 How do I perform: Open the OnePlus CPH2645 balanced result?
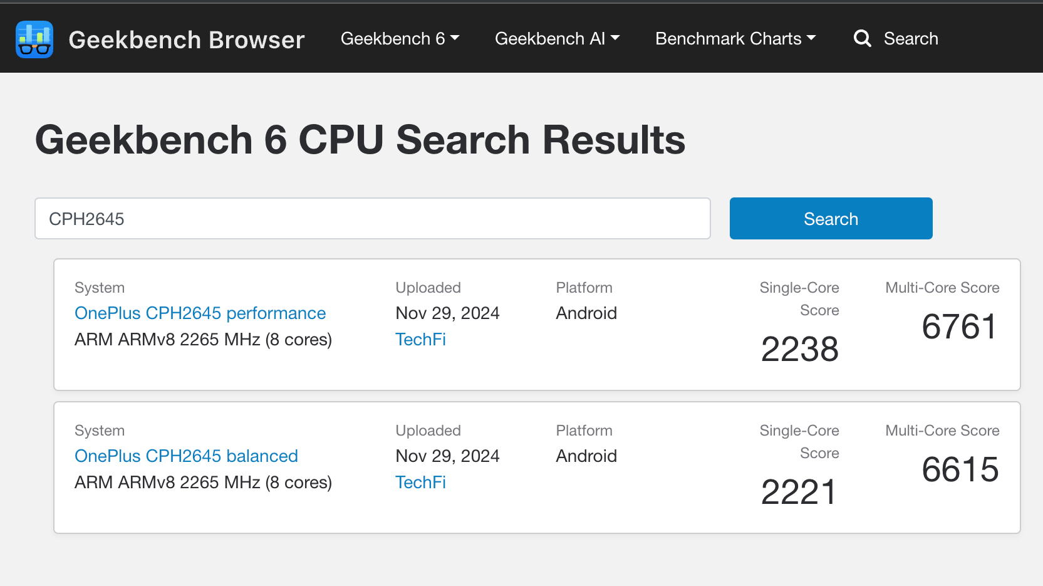(x=186, y=456)
